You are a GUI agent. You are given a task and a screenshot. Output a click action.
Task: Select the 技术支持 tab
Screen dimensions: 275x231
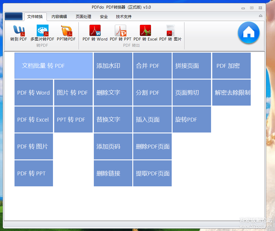[124, 17]
